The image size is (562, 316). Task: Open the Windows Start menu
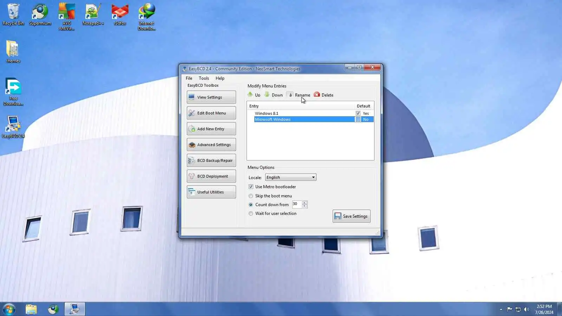pos(9,309)
